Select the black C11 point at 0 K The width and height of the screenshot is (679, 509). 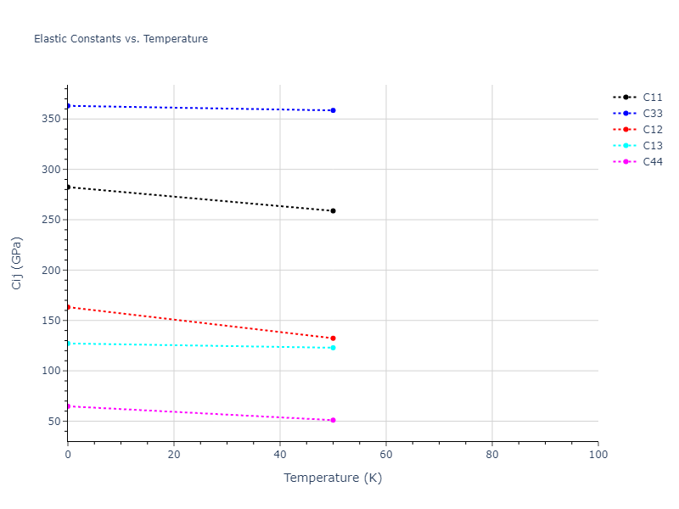pyautogui.click(x=68, y=187)
